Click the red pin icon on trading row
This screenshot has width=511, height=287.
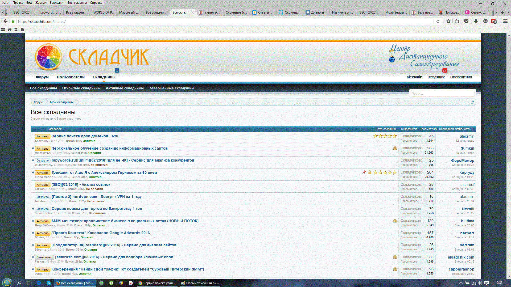point(364,172)
